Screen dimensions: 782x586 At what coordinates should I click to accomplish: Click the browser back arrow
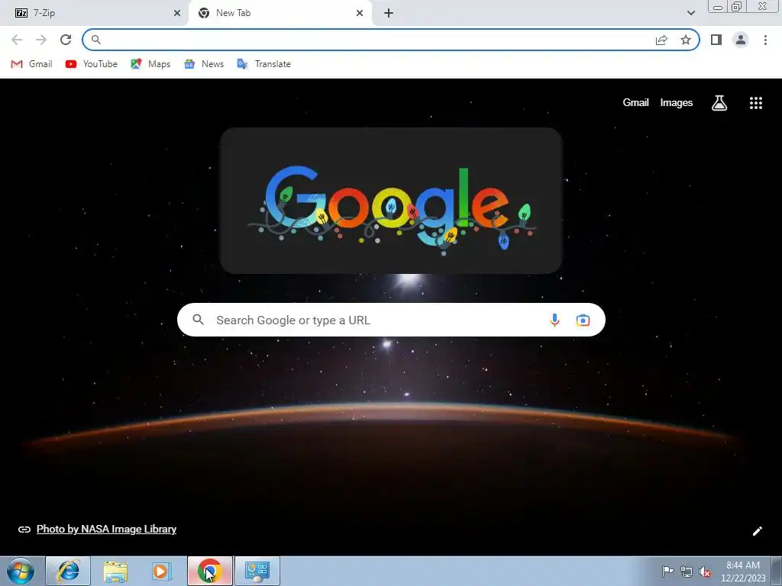pyautogui.click(x=17, y=40)
